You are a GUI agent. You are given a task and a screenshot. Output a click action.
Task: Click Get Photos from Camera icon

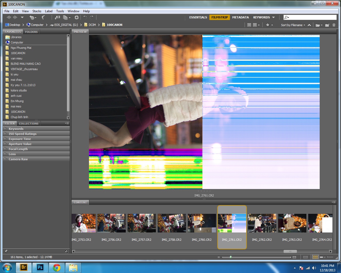57,17
